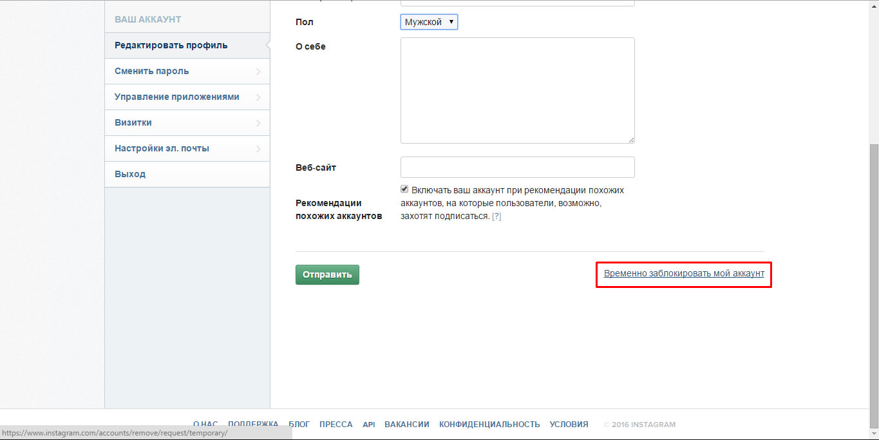
Task: Open the Edit profile sidebar item
Action: (171, 45)
